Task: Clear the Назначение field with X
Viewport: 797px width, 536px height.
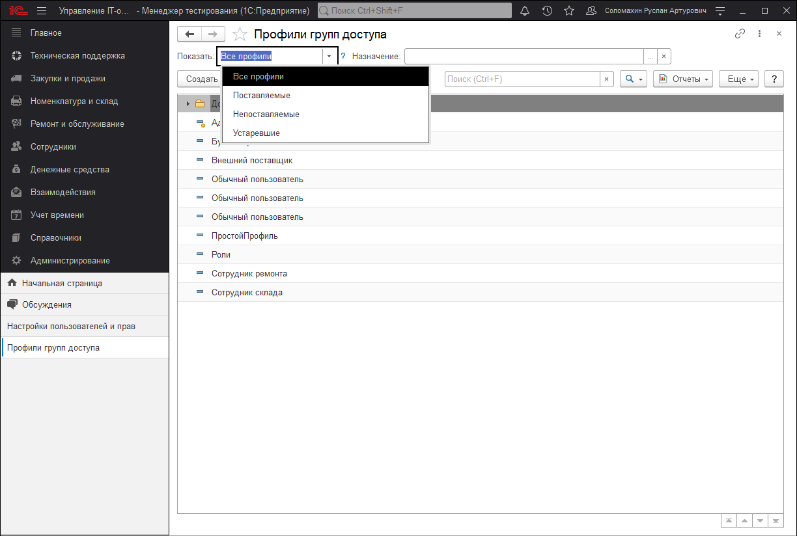Action: click(664, 57)
